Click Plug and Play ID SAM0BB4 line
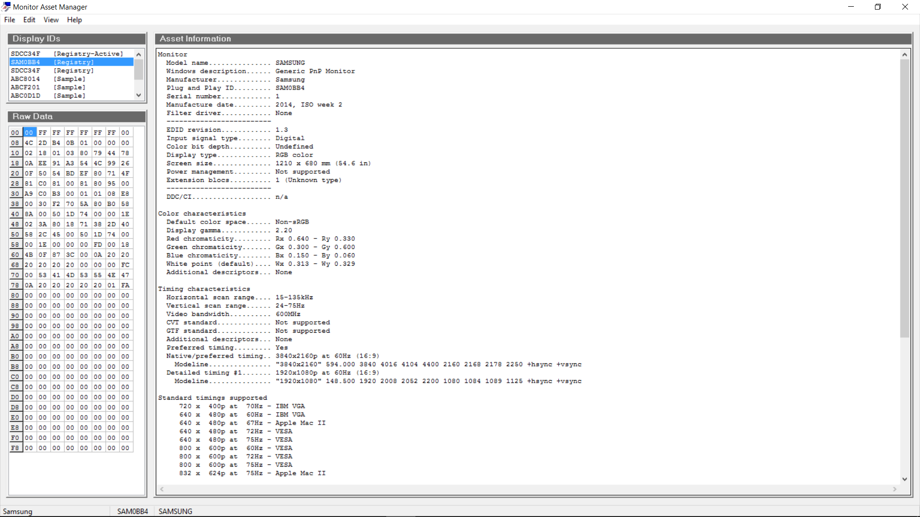Image resolution: width=920 pixels, height=517 pixels. [x=235, y=88]
